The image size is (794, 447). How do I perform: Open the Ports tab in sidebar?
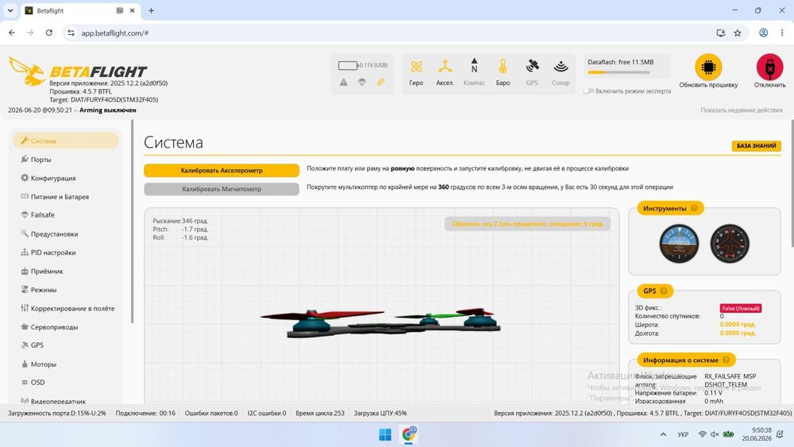pyautogui.click(x=40, y=160)
